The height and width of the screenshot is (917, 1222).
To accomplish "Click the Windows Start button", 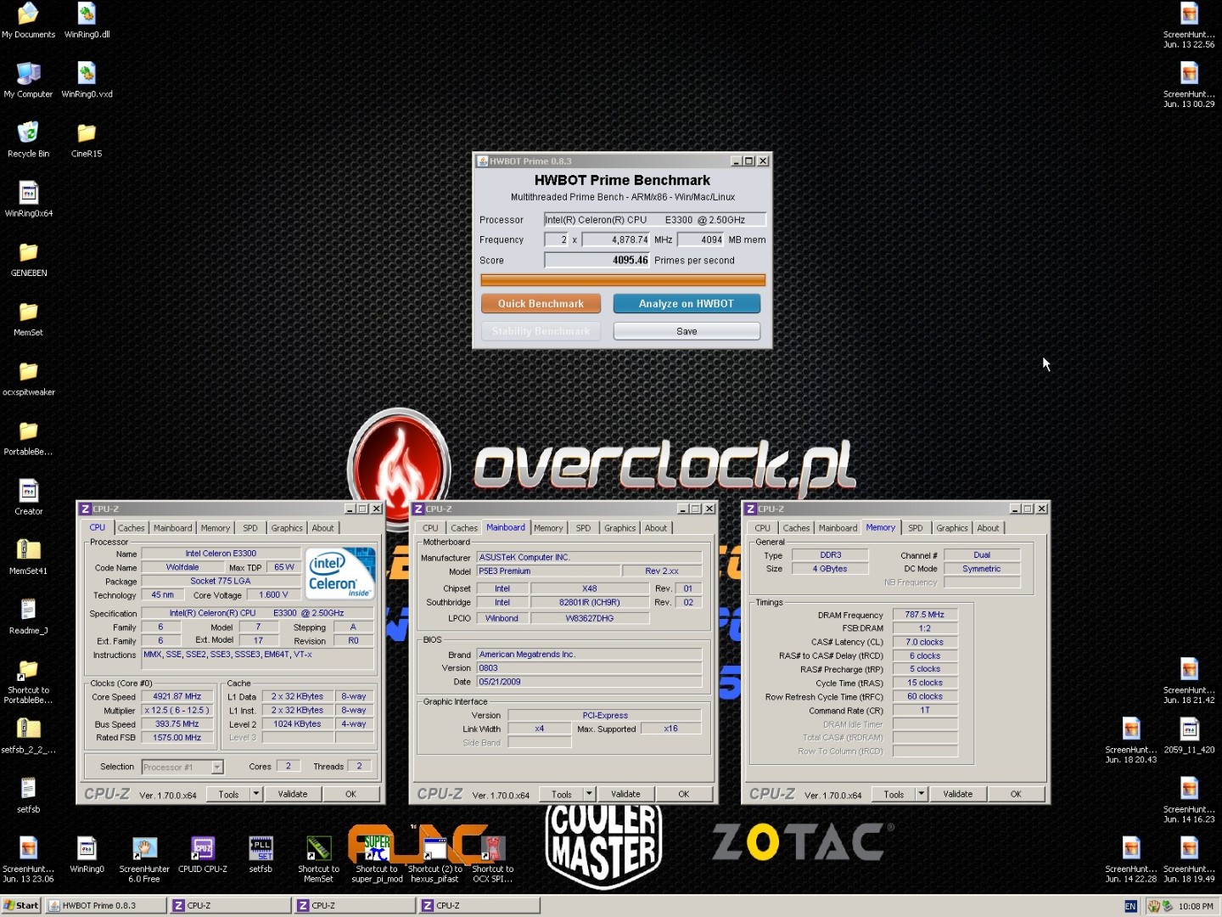I will [x=21, y=906].
